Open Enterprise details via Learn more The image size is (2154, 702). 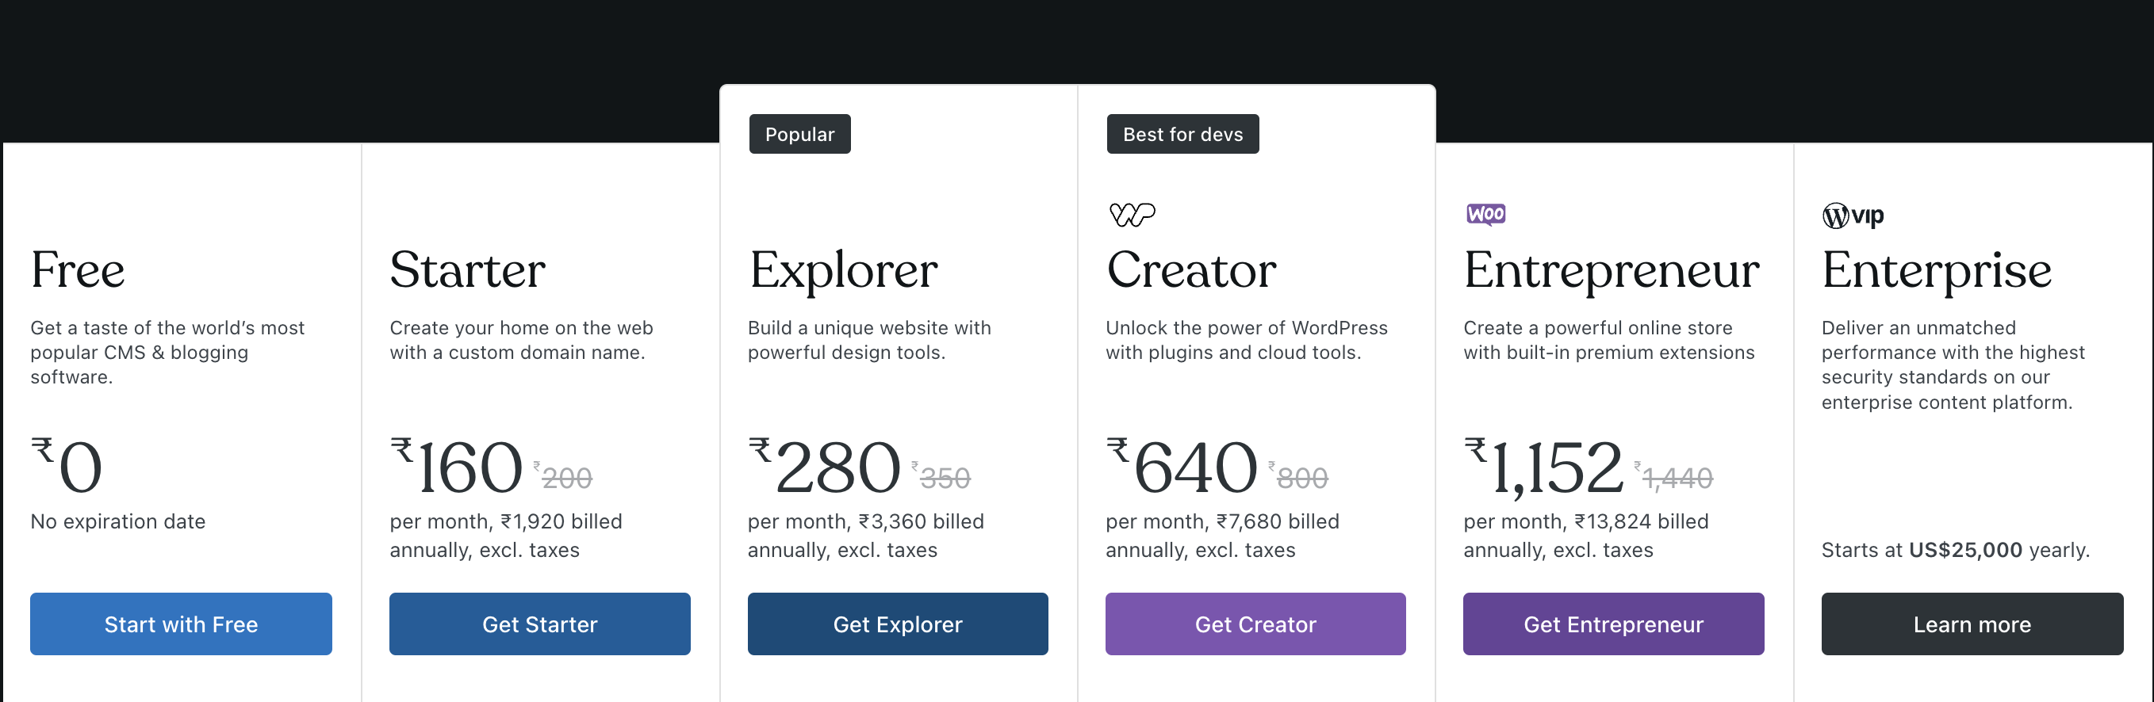click(x=1972, y=624)
